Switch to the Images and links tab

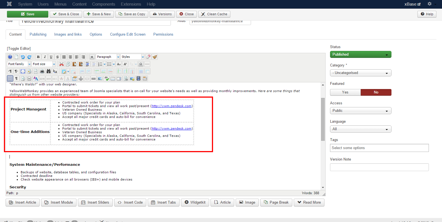pyautogui.click(x=68, y=34)
